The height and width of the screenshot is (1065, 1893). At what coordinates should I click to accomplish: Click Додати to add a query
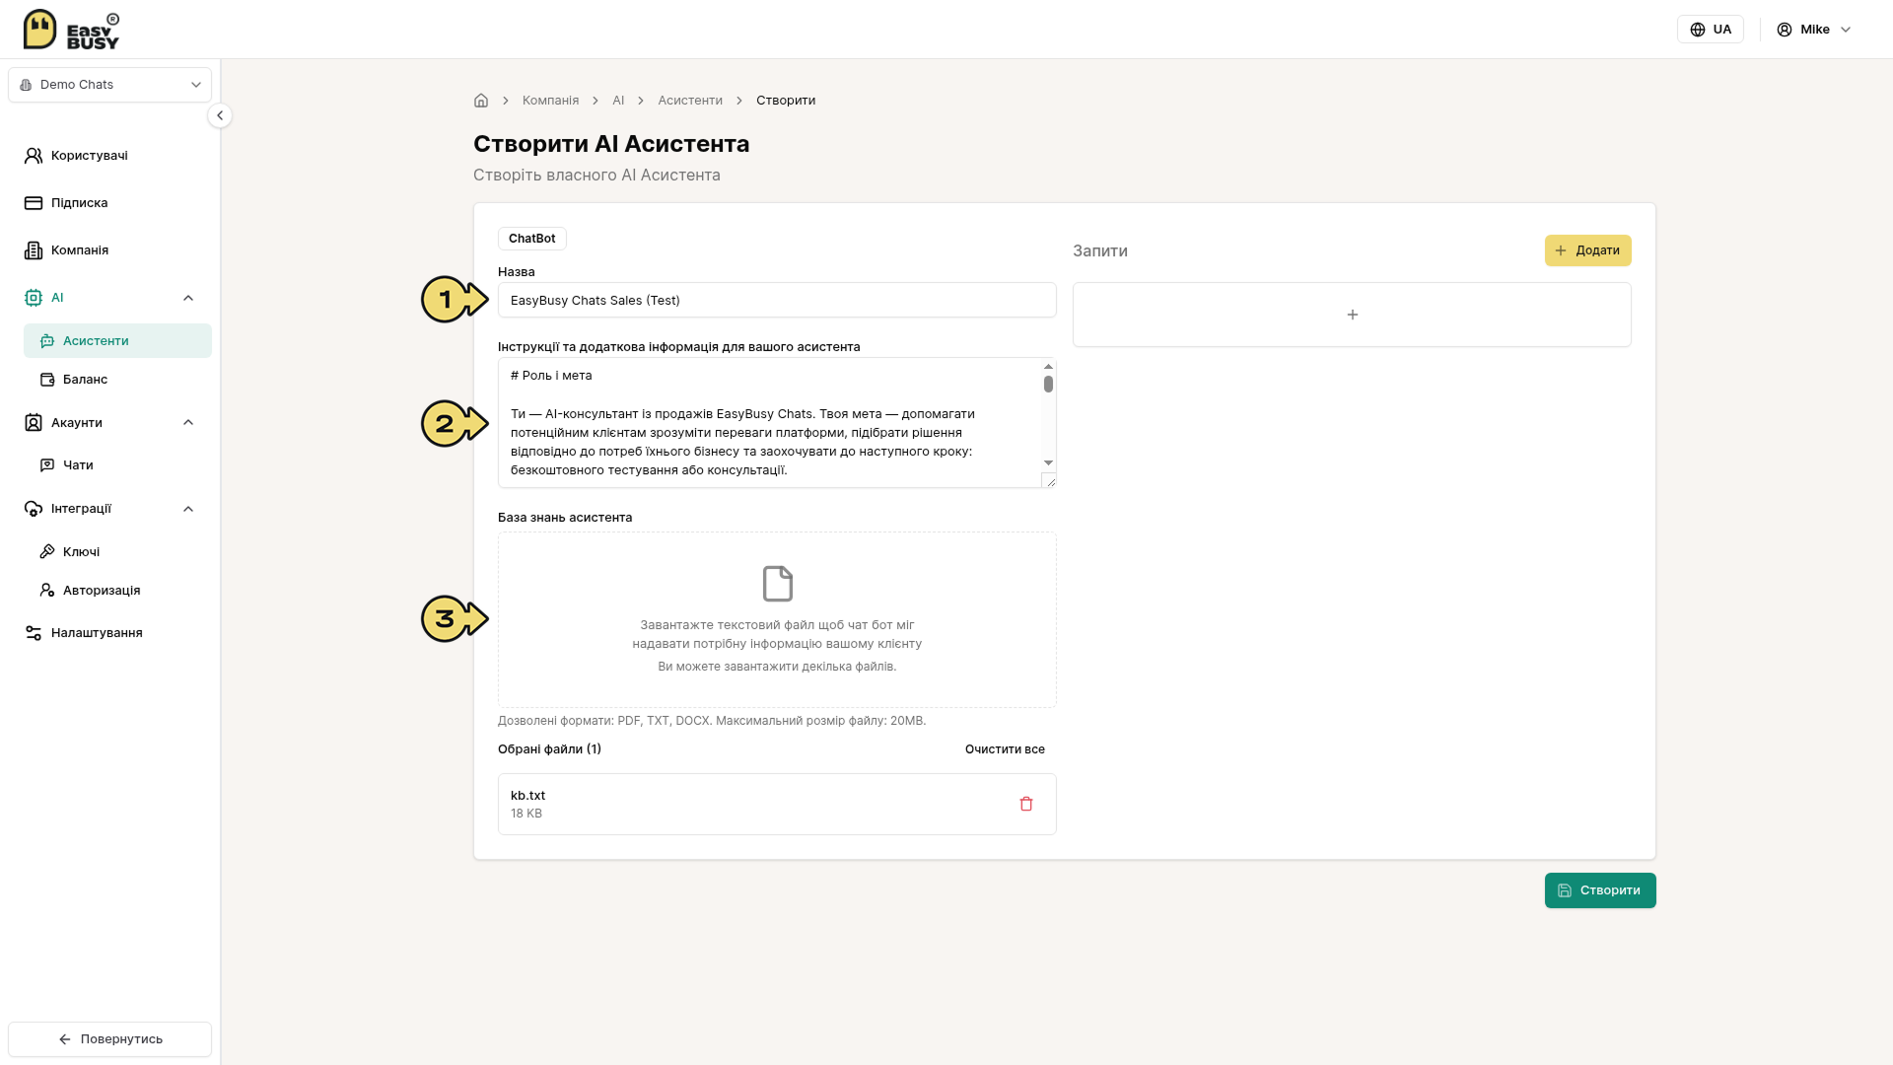pos(1587,250)
